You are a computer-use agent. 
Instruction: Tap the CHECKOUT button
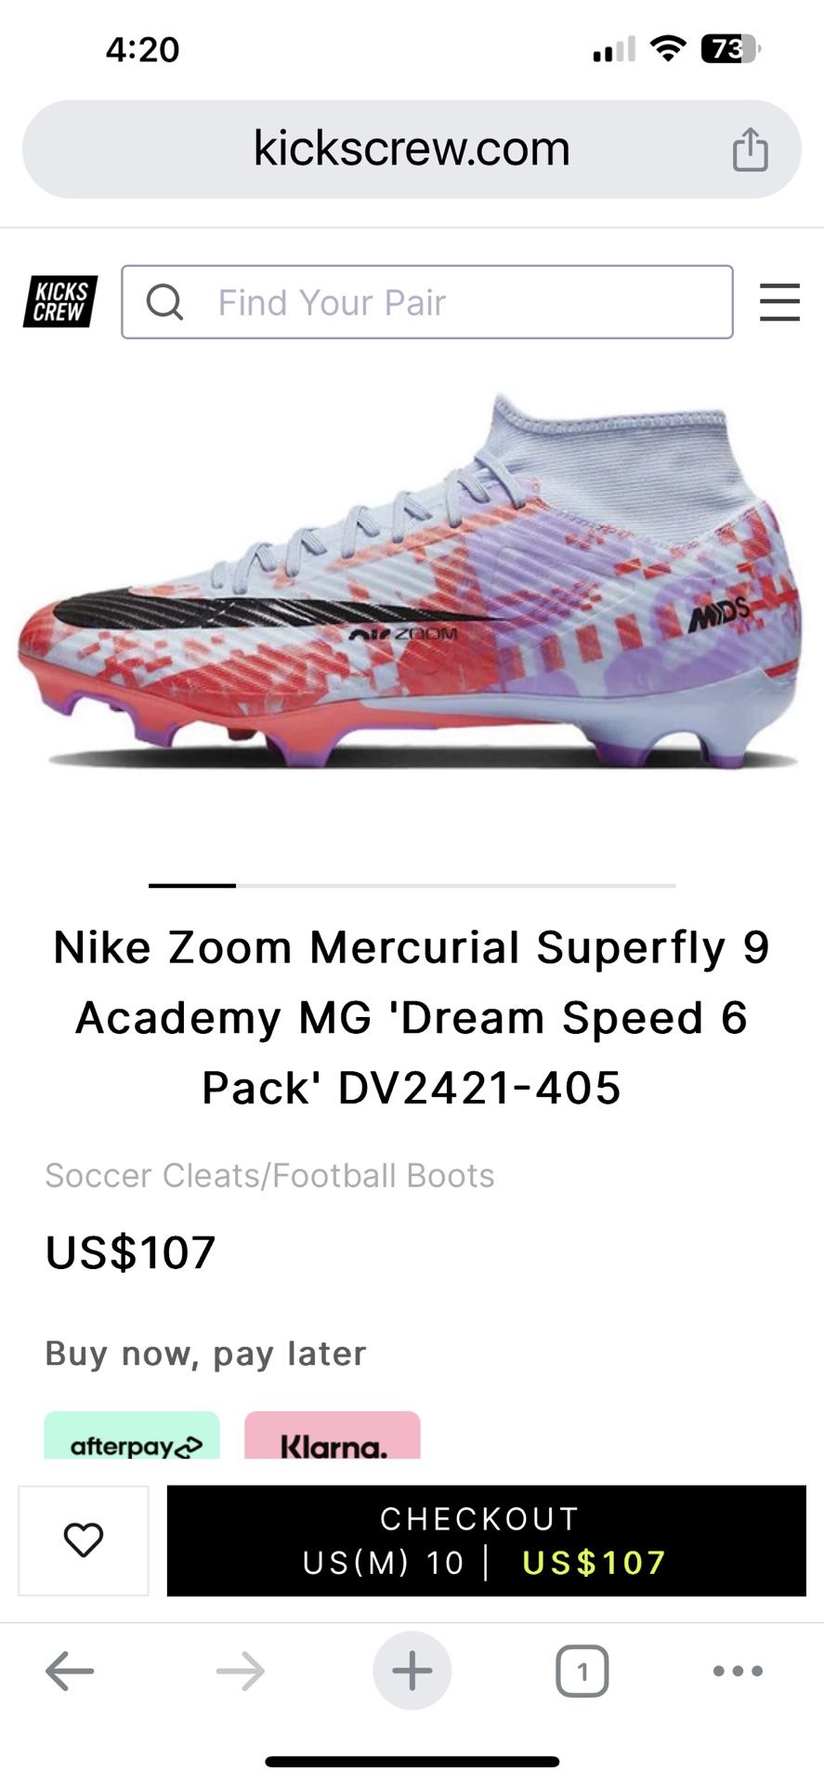[x=487, y=1540]
